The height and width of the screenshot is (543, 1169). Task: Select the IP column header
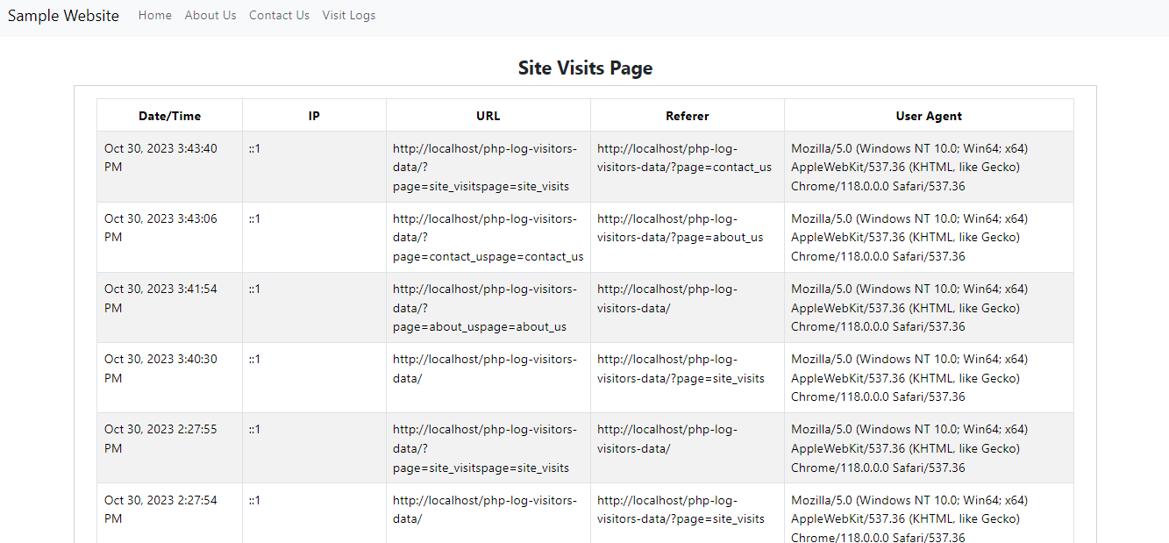pos(314,116)
